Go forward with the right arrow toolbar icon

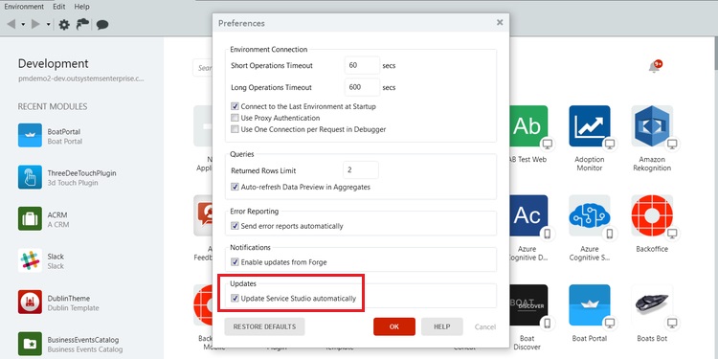(35, 24)
